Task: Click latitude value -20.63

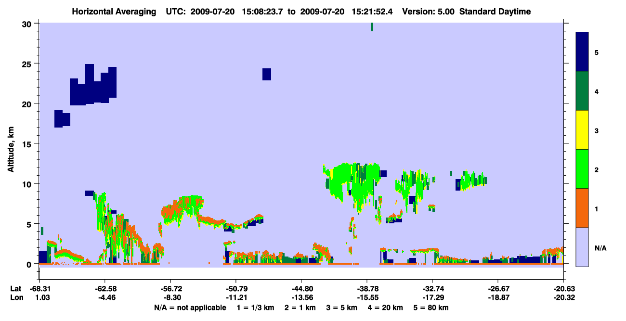Action: tap(563, 288)
